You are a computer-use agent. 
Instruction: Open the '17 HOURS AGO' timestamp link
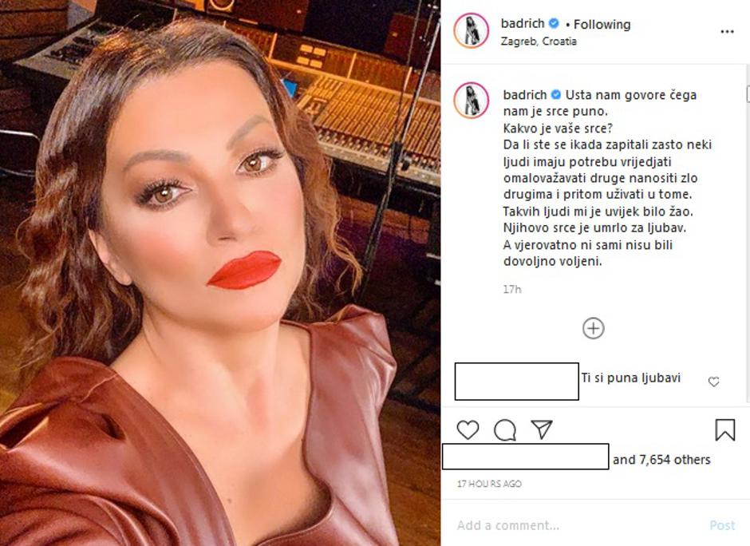tap(489, 484)
